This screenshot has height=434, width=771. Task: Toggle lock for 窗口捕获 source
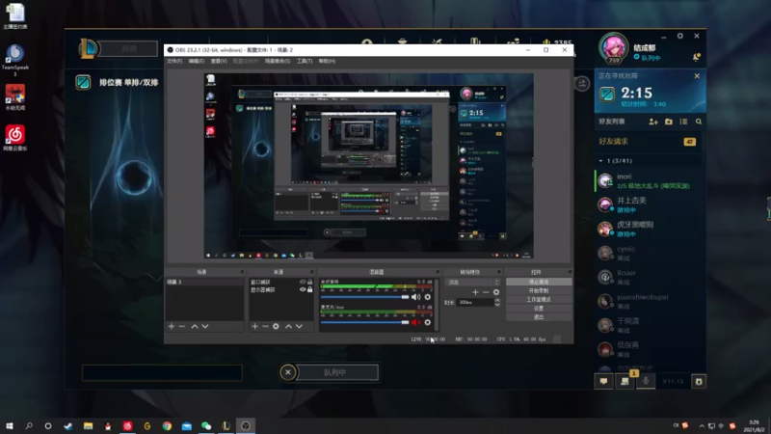click(x=309, y=282)
